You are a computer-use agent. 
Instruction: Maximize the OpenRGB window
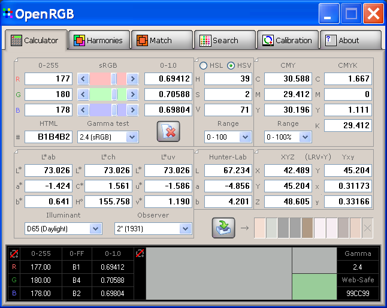tap(351, 14)
